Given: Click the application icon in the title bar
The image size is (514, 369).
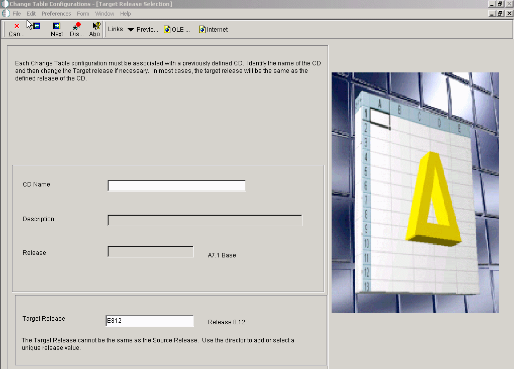Looking at the screenshot, I should (x=5, y=4).
